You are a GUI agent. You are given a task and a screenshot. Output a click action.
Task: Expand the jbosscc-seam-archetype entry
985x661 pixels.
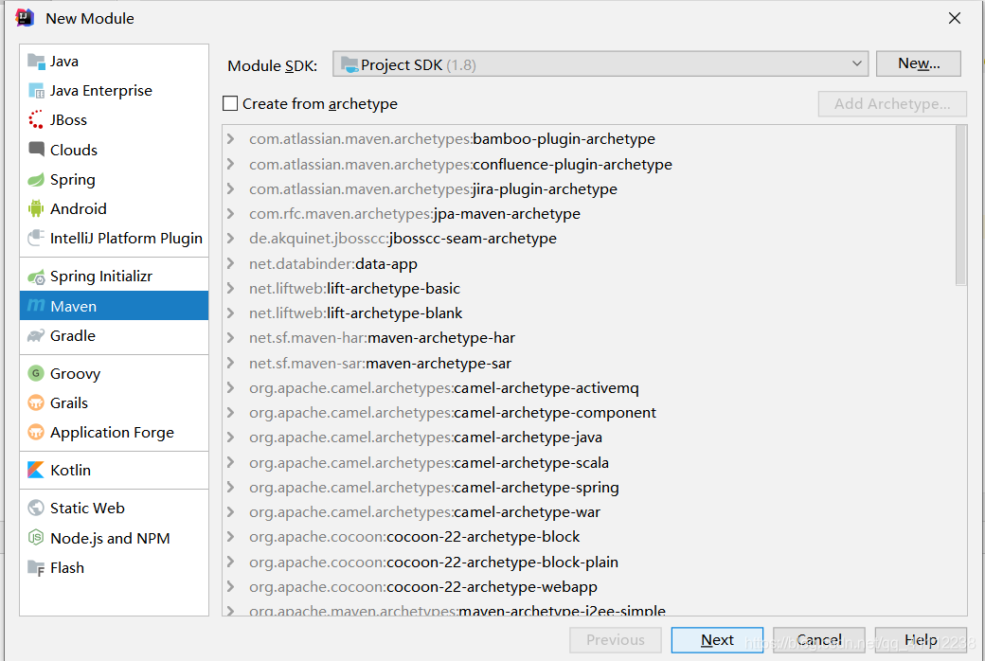coord(230,238)
